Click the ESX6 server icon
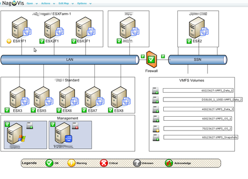Screen dimensions: 248x179 69,97
